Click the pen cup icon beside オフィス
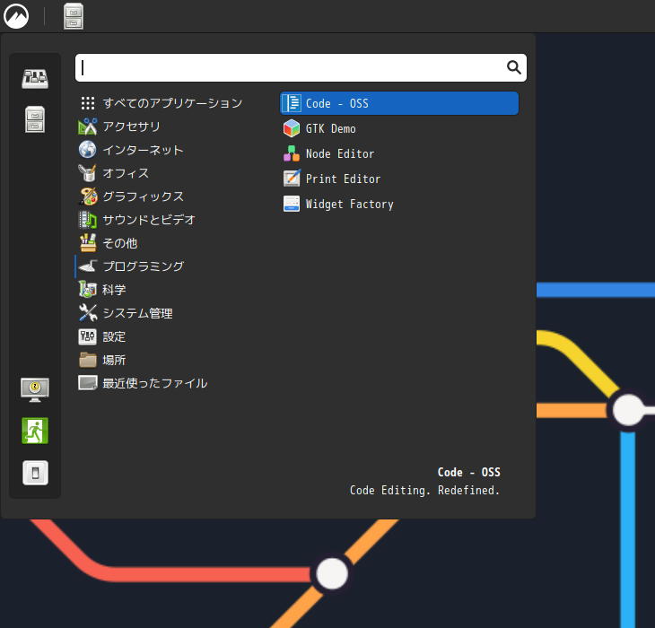The width and height of the screenshot is (655, 628). (88, 173)
